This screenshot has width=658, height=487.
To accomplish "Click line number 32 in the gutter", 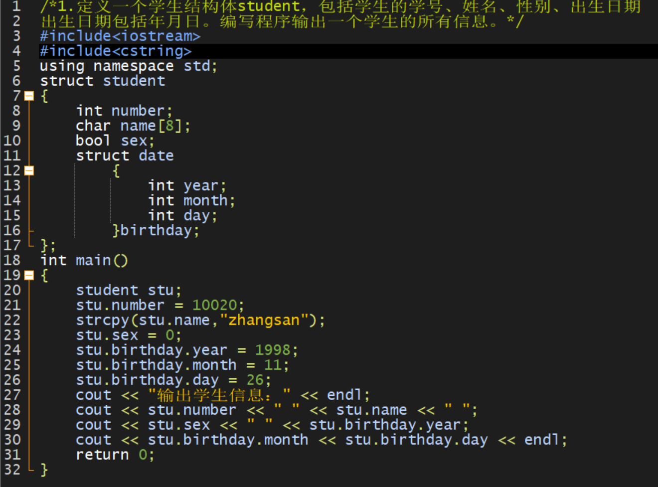I will coord(12,470).
